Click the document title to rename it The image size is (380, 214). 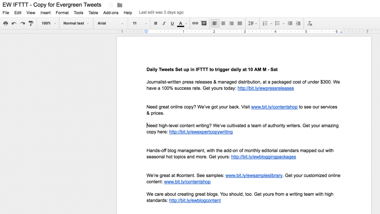pyautogui.click(x=52, y=5)
